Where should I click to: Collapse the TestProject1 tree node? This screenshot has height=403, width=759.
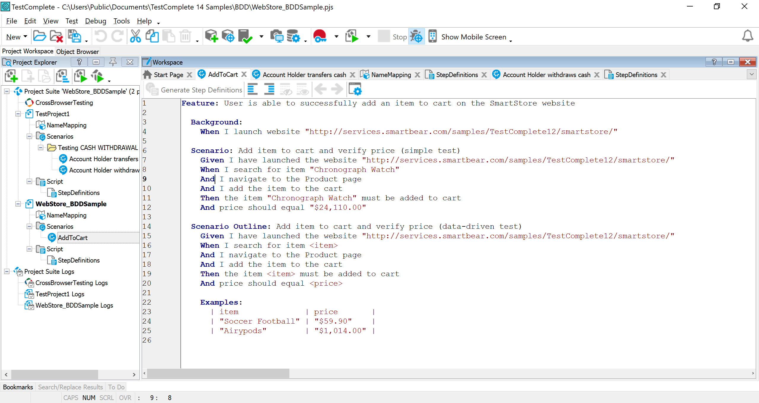click(18, 114)
